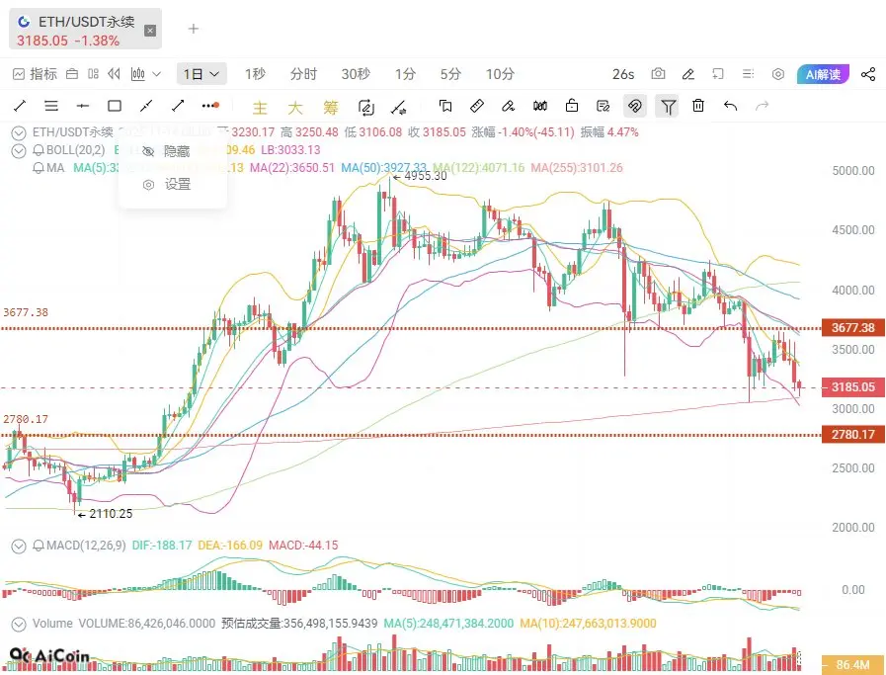Click the replay rewind double-arrow icon
The height and width of the screenshot is (675, 886).
[x=115, y=74]
